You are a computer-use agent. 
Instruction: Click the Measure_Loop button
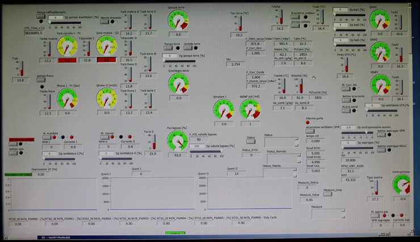pyautogui.click(x=327, y=194)
